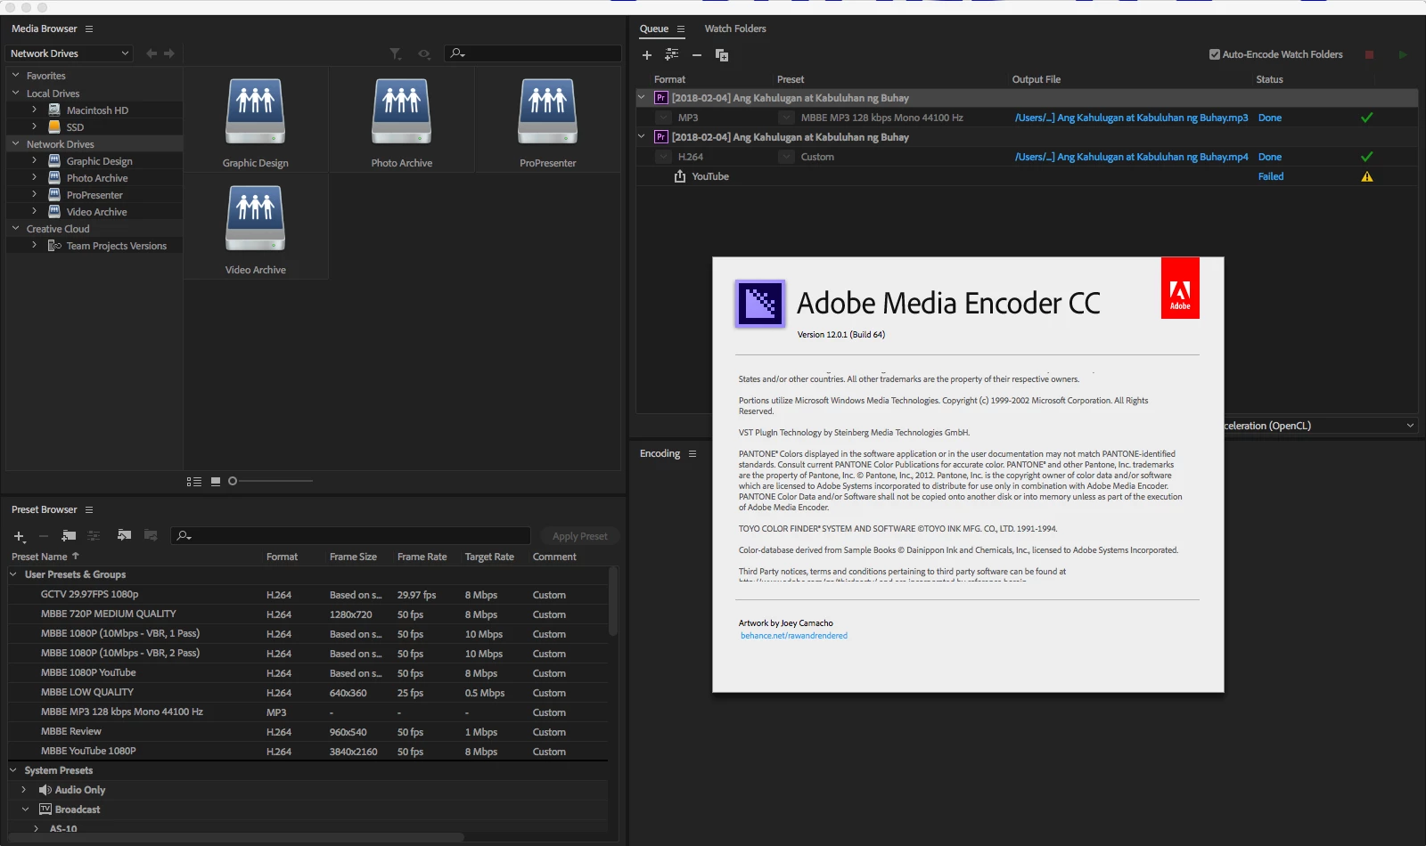This screenshot has height=846, width=1426.
Task: Open Network Drives location dropdown
Action: (x=70, y=53)
